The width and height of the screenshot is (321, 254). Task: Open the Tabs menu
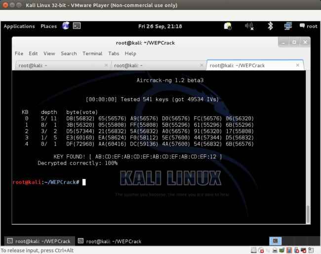(x=114, y=53)
